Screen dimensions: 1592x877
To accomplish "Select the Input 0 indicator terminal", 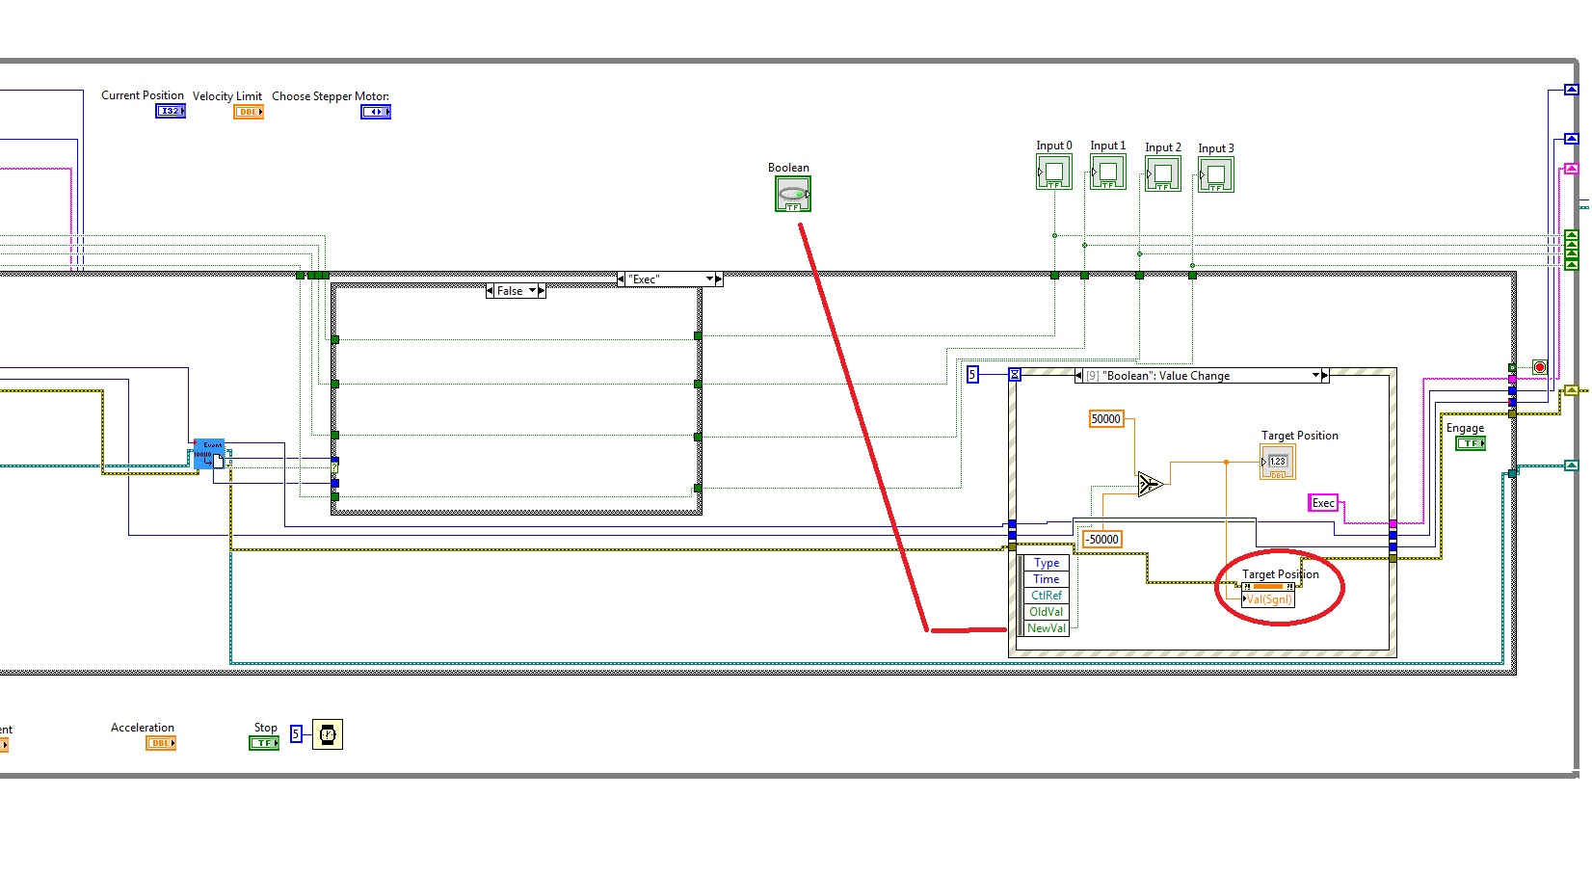I will 1054,173.
